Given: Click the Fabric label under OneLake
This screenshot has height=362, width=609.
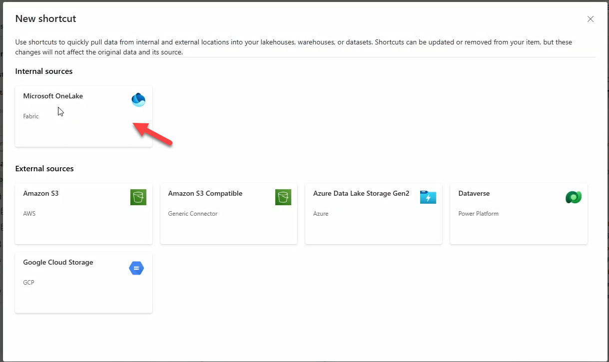Looking at the screenshot, I should pyautogui.click(x=31, y=116).
